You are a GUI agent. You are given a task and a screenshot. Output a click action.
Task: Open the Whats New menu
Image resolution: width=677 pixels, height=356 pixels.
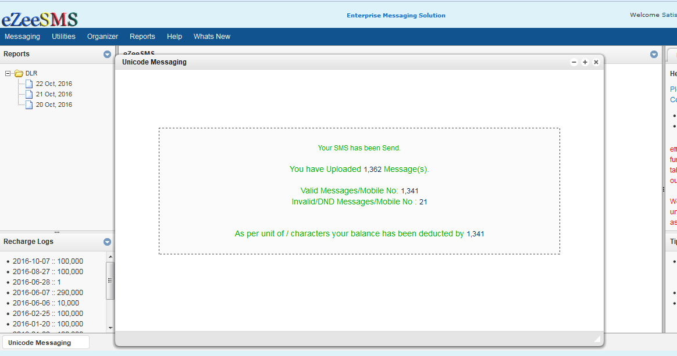click(x=212, y=37)
